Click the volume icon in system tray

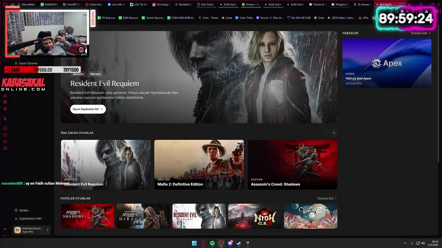point(423,243)
